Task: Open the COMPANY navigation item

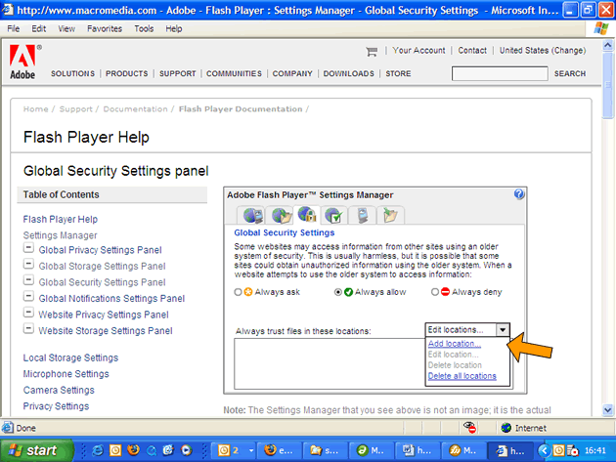Action: pos(292,74)
